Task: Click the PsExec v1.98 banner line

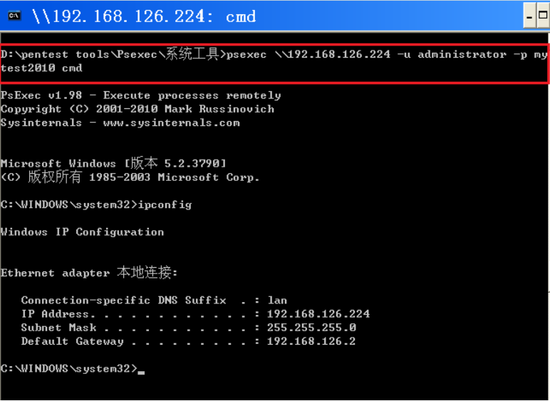Action: (140, 95)
